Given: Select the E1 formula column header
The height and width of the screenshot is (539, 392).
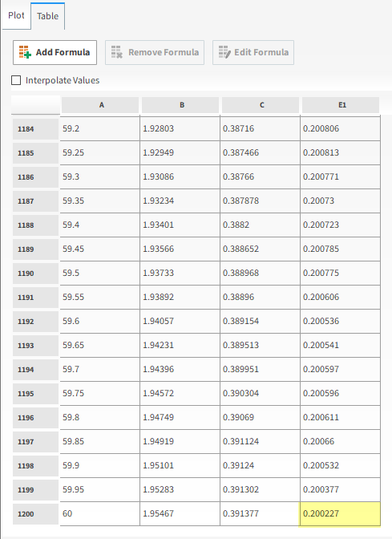Looking at the screenshot, I should click(341, 105).
